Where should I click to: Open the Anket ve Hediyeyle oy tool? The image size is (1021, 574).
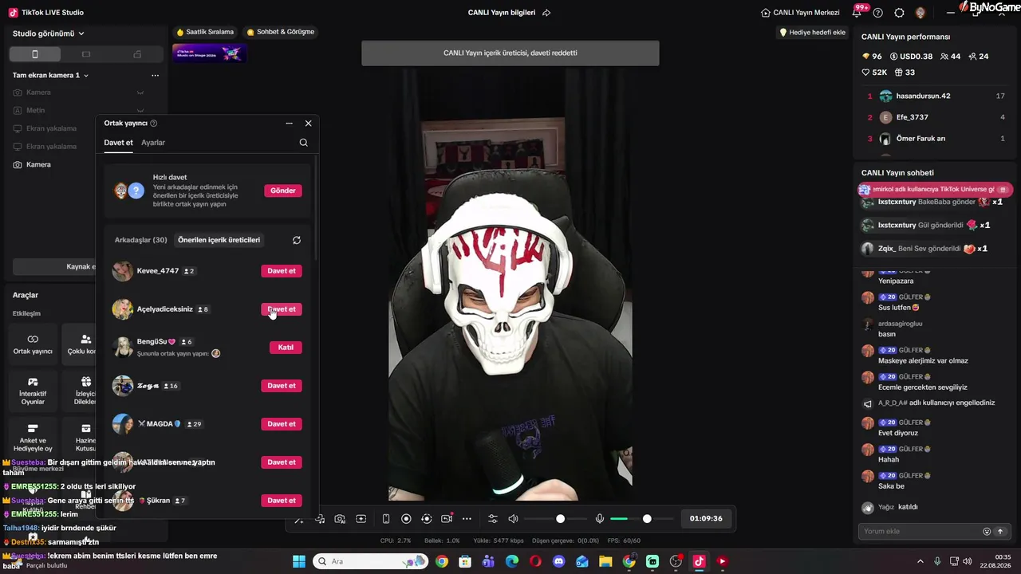33,437
